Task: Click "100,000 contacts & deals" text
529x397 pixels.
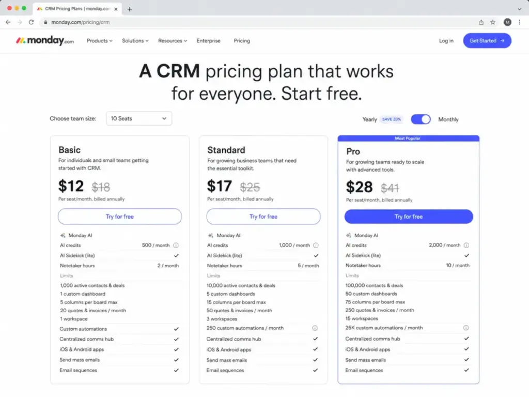Action: pyautogui.click(x=374, y=285)
